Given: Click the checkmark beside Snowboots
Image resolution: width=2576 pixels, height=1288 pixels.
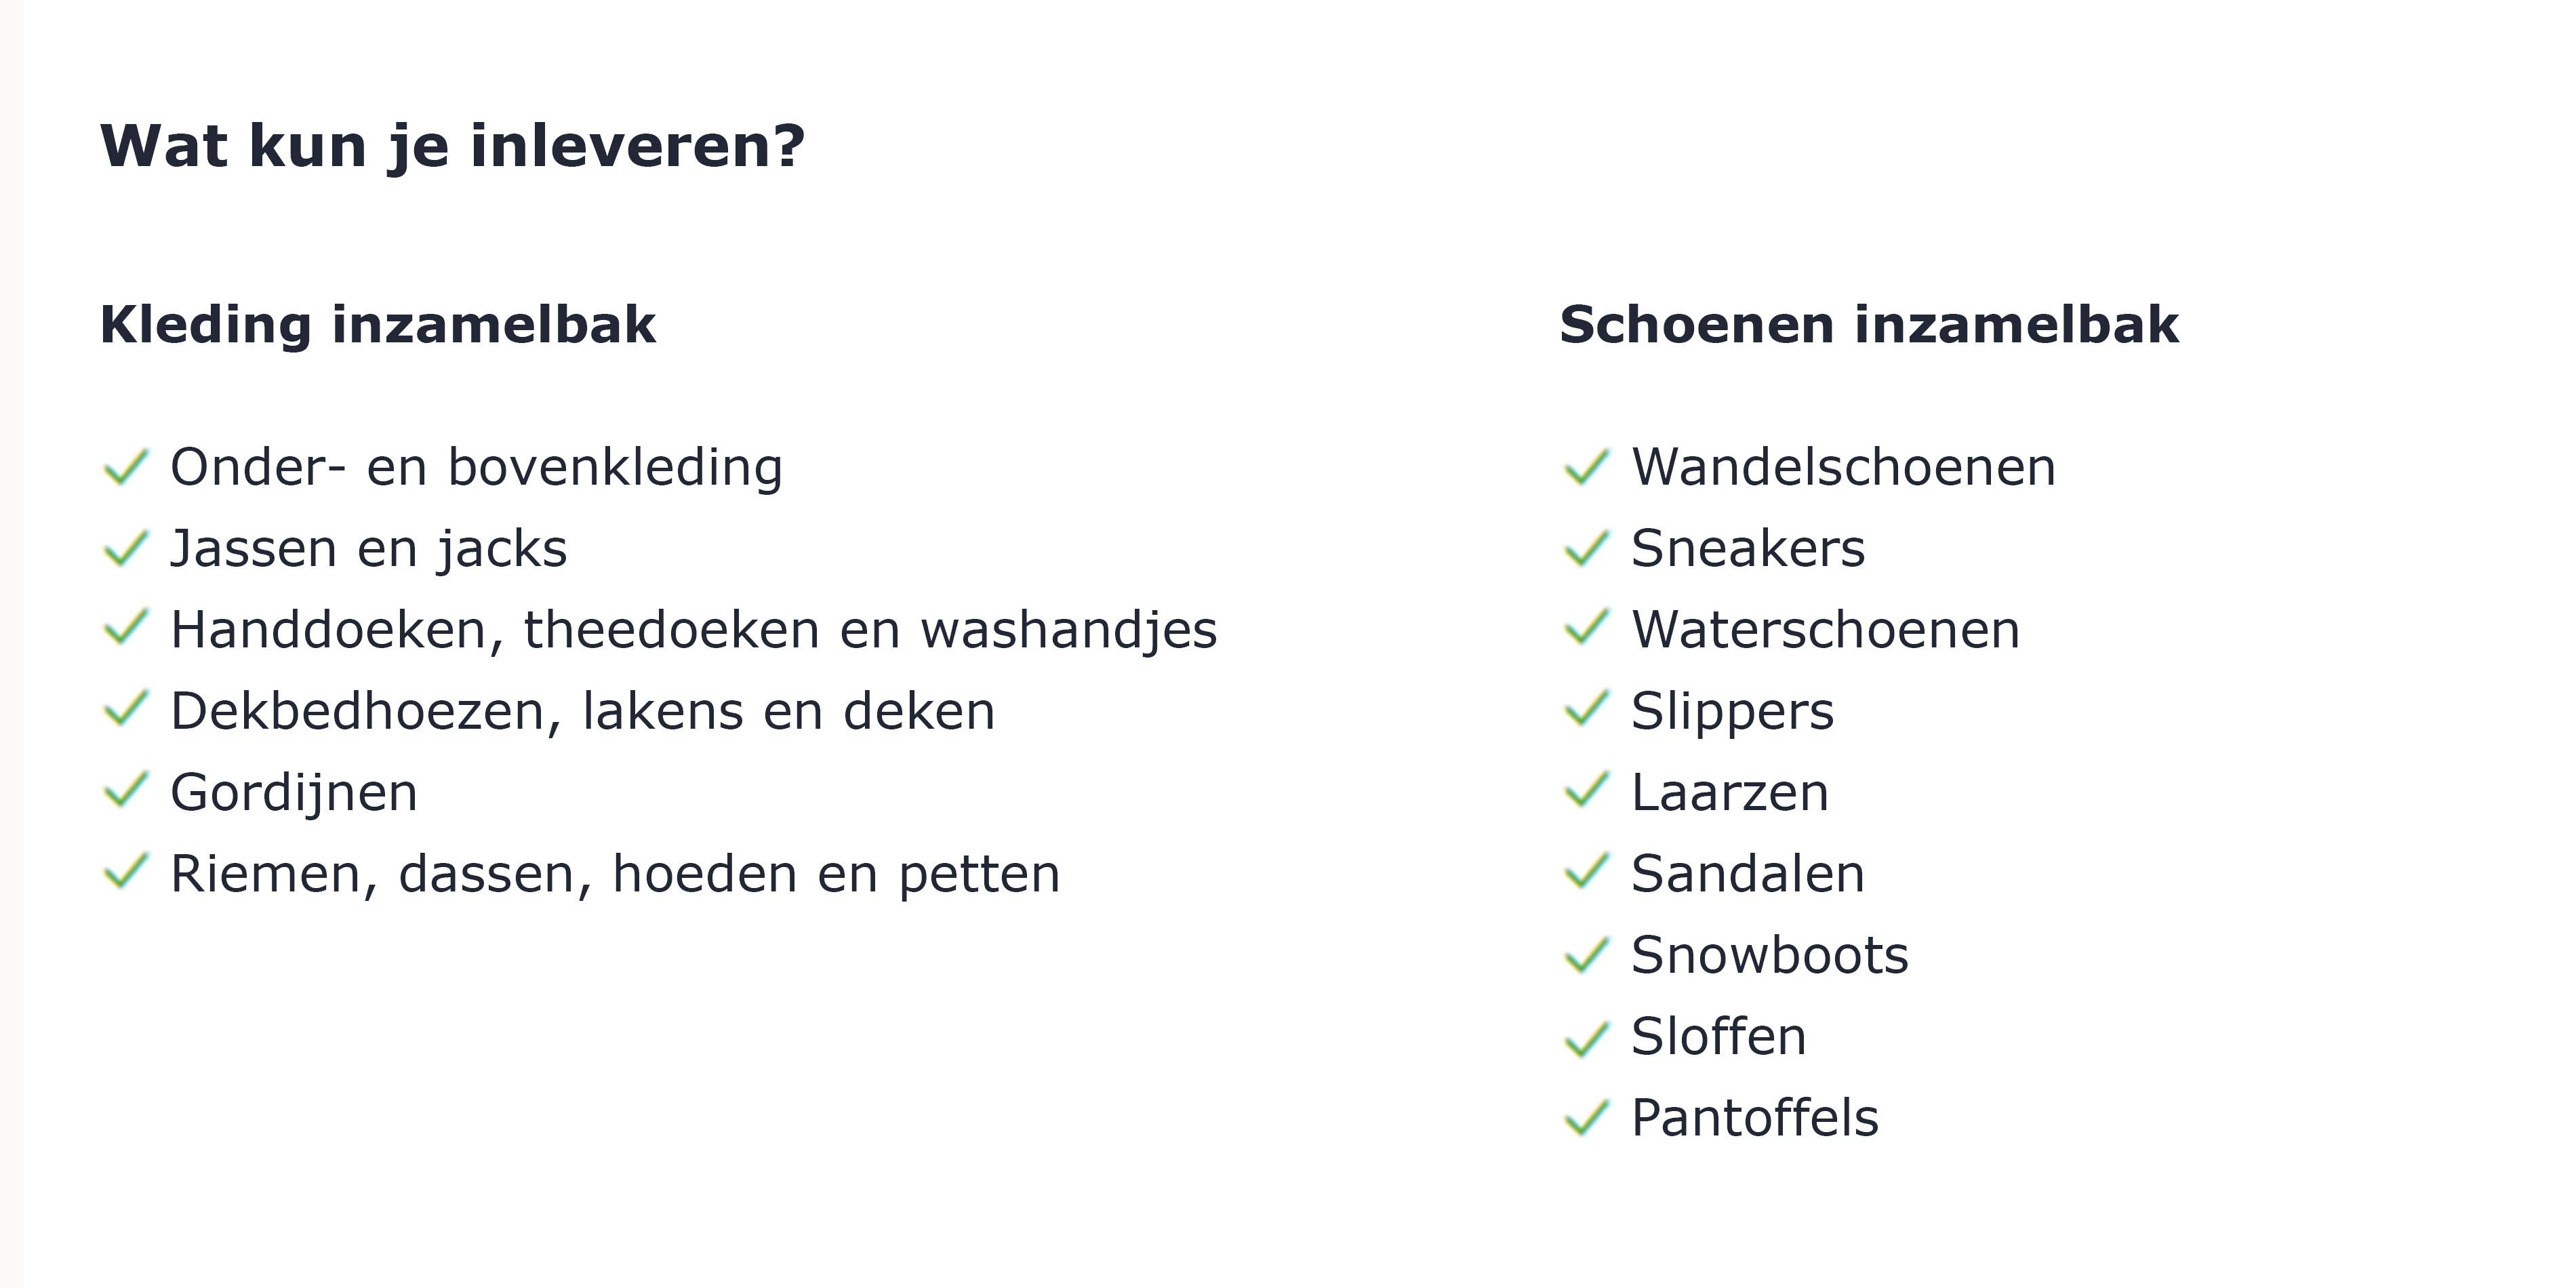Looking at the screenshot, I should point(1586,954).
